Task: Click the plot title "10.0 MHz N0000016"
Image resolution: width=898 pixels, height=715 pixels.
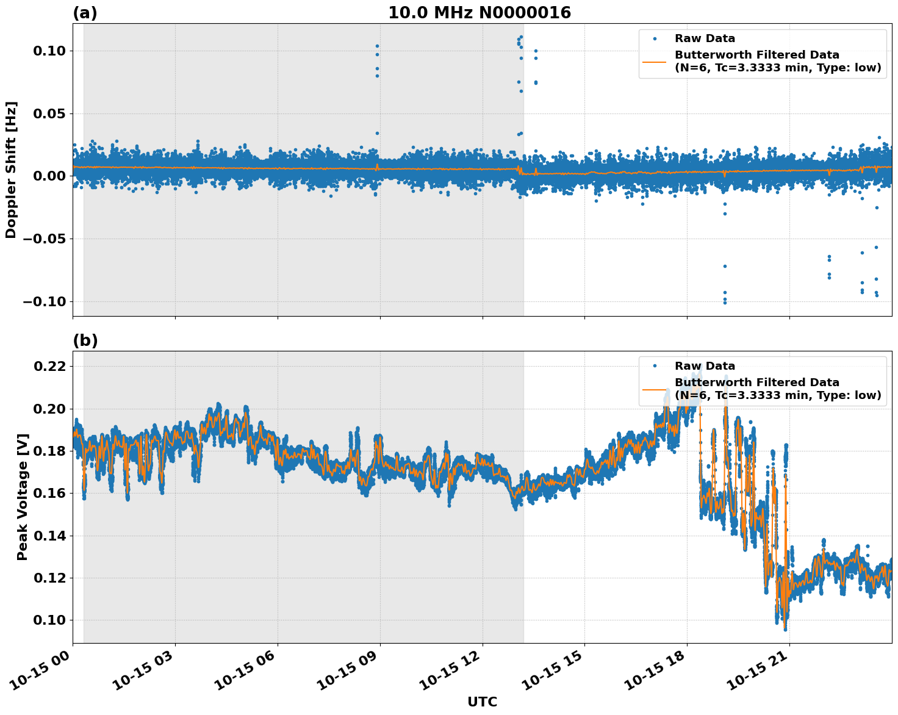Action: click(480, 13)
